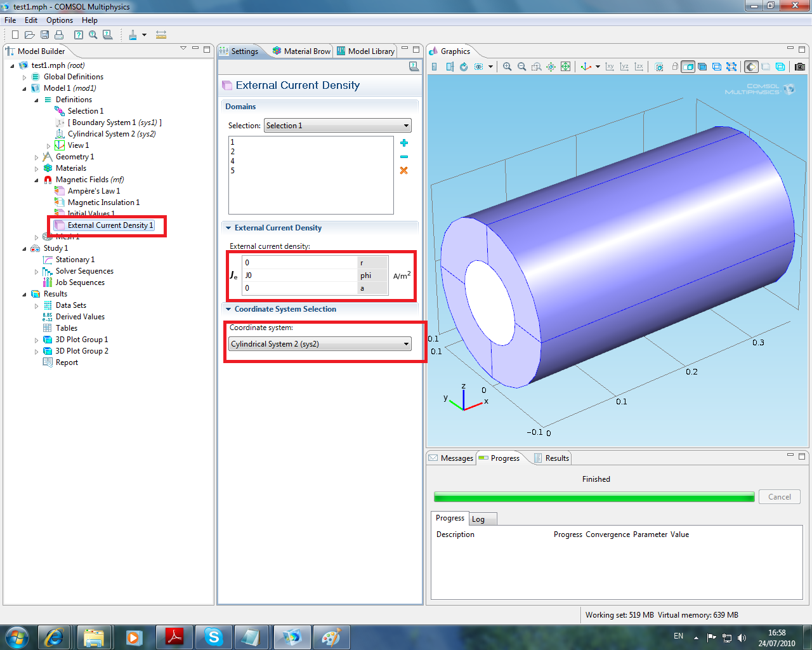Switch to the Messages tab

tap(451, 458)
